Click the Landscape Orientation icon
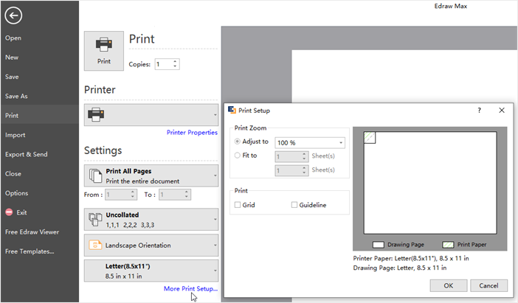 tap(95, 245)
